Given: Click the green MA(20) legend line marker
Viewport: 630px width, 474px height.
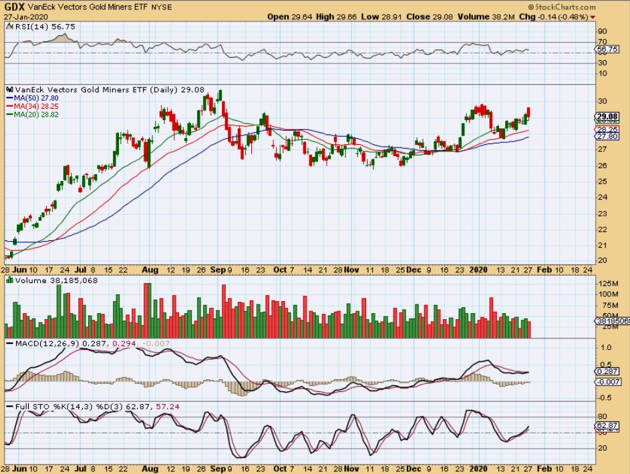Looking at the screenshot, I should [9, 115].
